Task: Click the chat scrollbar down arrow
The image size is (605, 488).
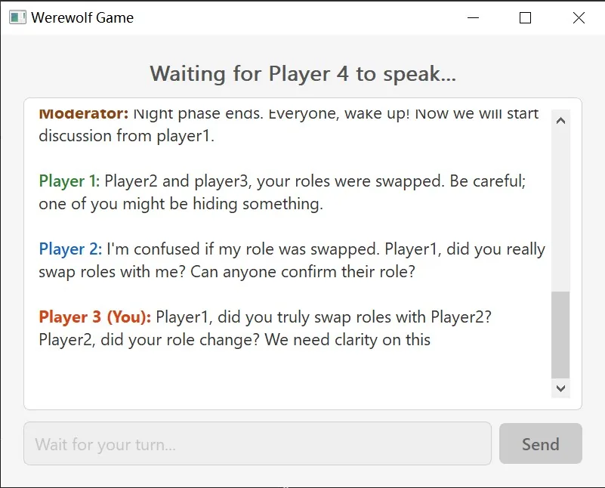Action: pyautogui.click(x=560, y=388)
